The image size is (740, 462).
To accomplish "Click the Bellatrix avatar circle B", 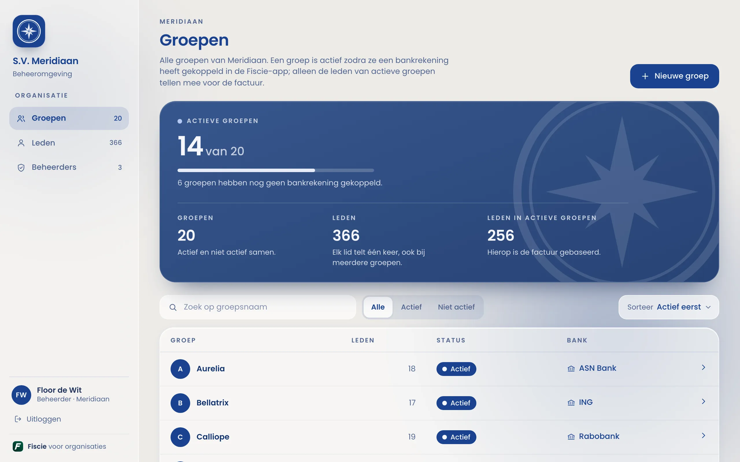I will click(180, 403).
